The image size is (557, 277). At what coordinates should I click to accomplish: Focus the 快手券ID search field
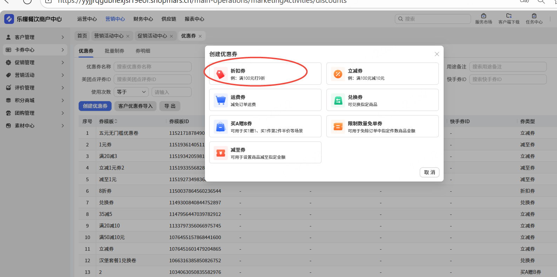[508, 79]
